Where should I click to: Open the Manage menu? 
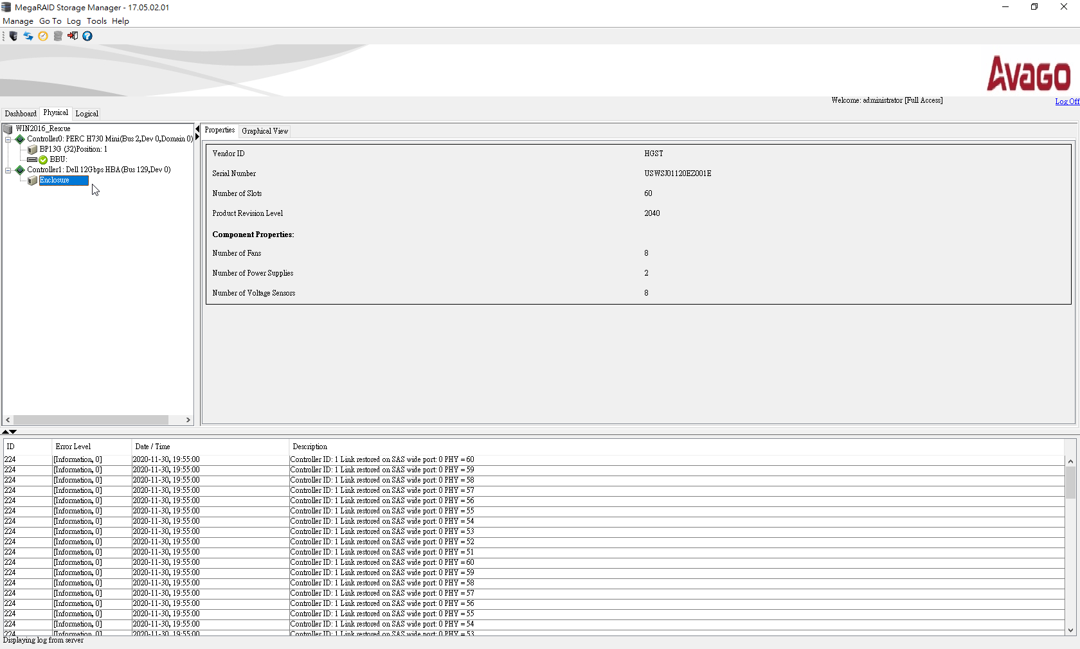click(18, 21)
